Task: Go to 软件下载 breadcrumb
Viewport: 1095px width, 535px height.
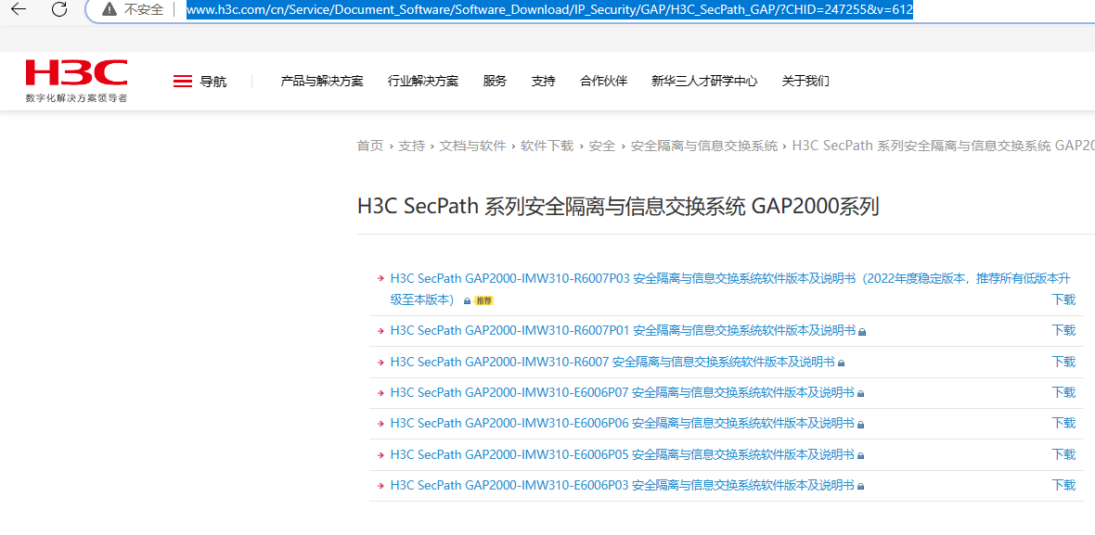Action: pyautogui.click(x=547, y=146)
